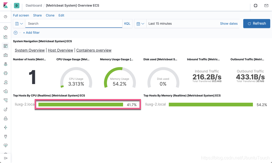
Task: Open the calendar quick time range menu
Action: pyautogui.click(x=140, y=23)
